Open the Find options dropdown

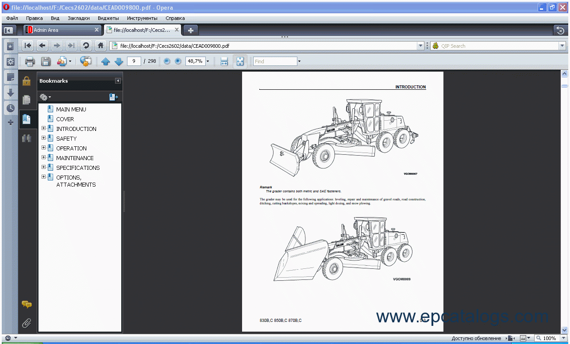pyautogui.click(x=299, y=61)
